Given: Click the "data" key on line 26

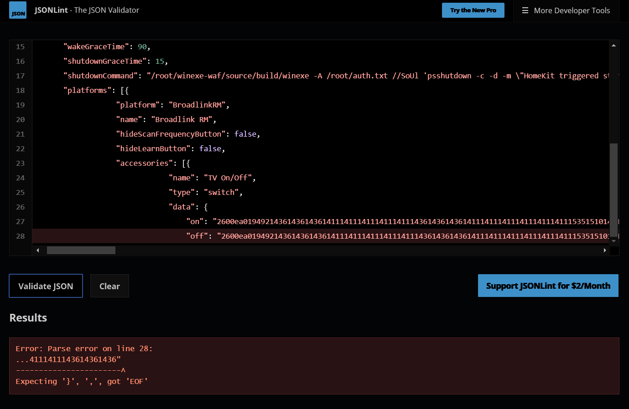Looking at the screenshot, I should pos(182,207).
